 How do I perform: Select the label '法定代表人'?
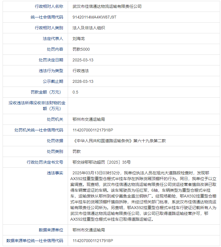(53, 39)
